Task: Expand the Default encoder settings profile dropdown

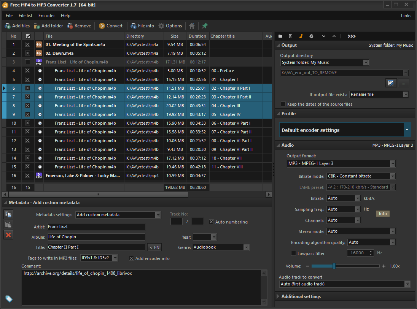Action: click(x=407, y=130)
